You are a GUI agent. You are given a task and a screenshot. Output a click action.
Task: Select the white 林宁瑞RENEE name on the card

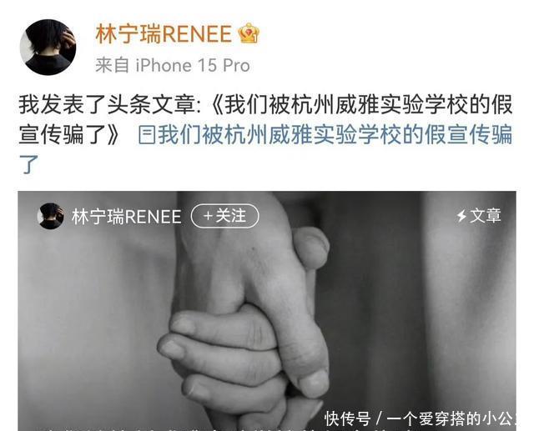tap(126, 217)
